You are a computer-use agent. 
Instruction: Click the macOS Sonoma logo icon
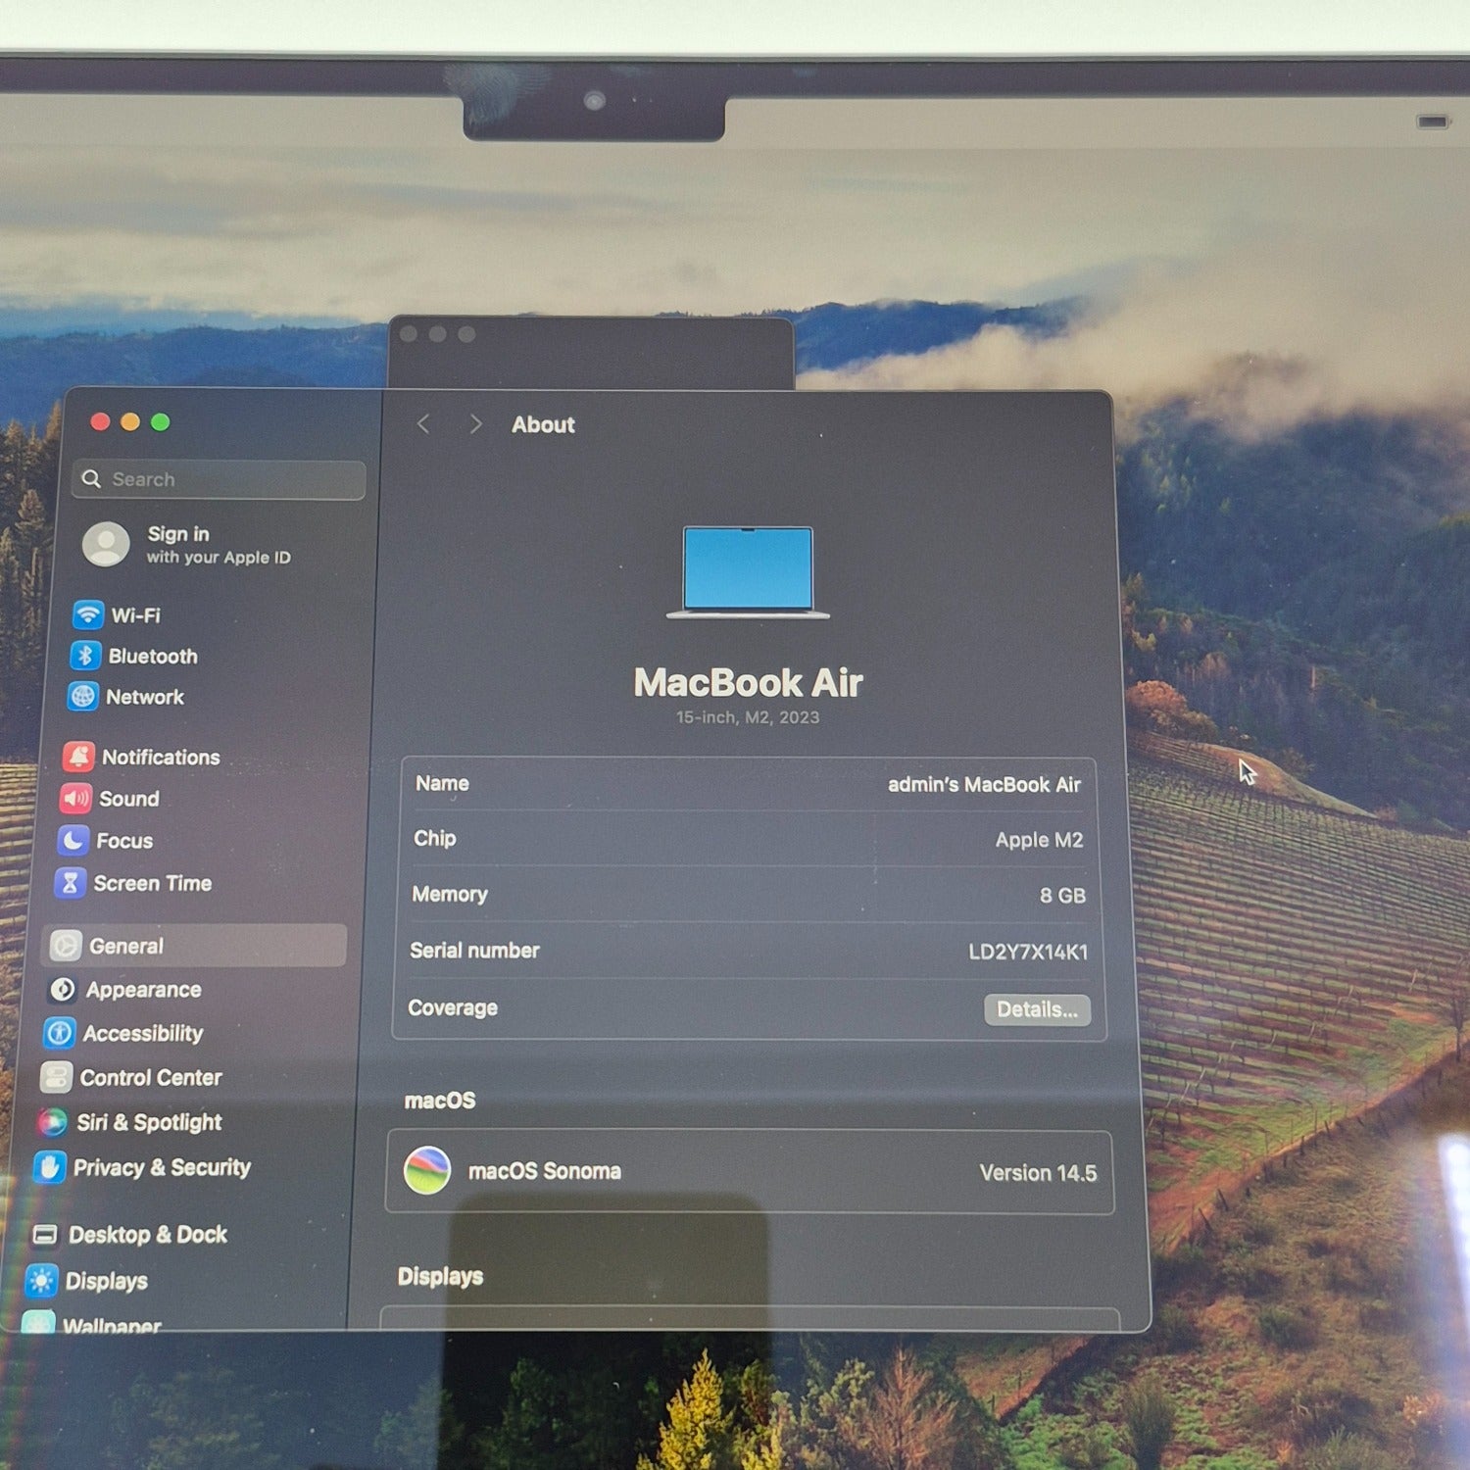(x=427, y=1170)
